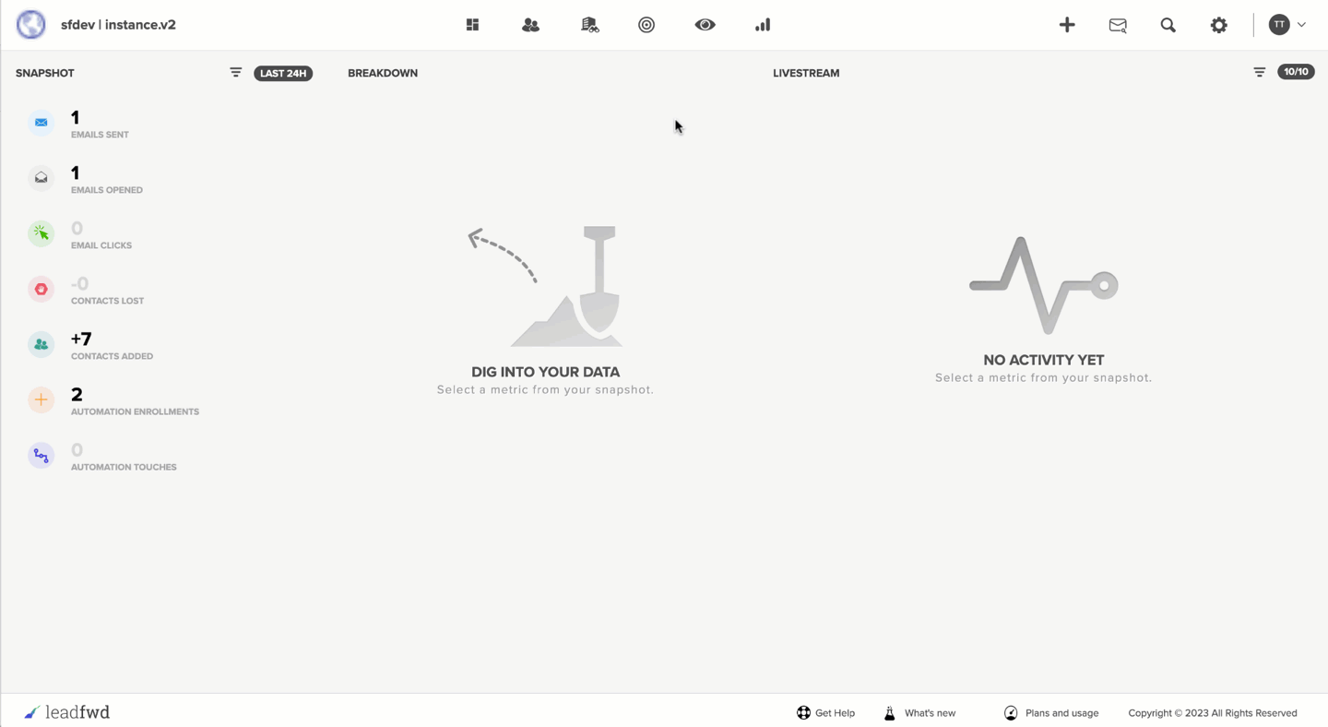Screen dimensions: 1328x727
Task: Click the magnifier search icon
Action: (1168, 25)
